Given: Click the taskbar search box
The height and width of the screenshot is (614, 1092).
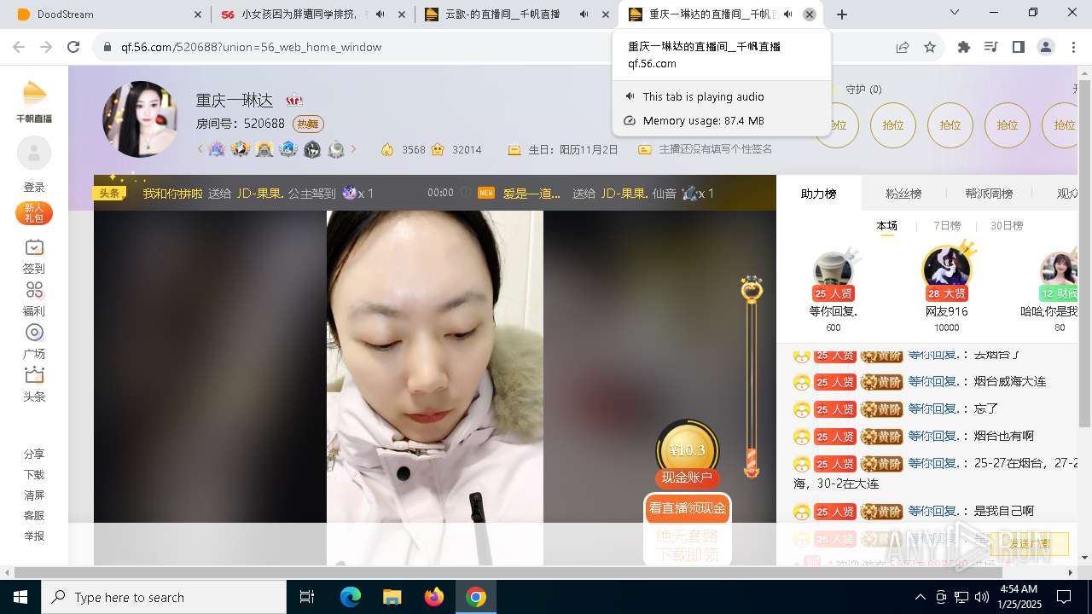Looking at the screenshot, I should coord(164,597).
